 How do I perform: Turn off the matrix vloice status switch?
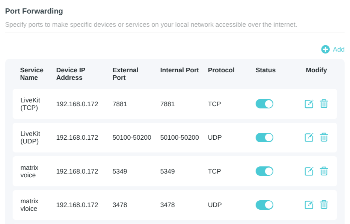tap(264, 205)
